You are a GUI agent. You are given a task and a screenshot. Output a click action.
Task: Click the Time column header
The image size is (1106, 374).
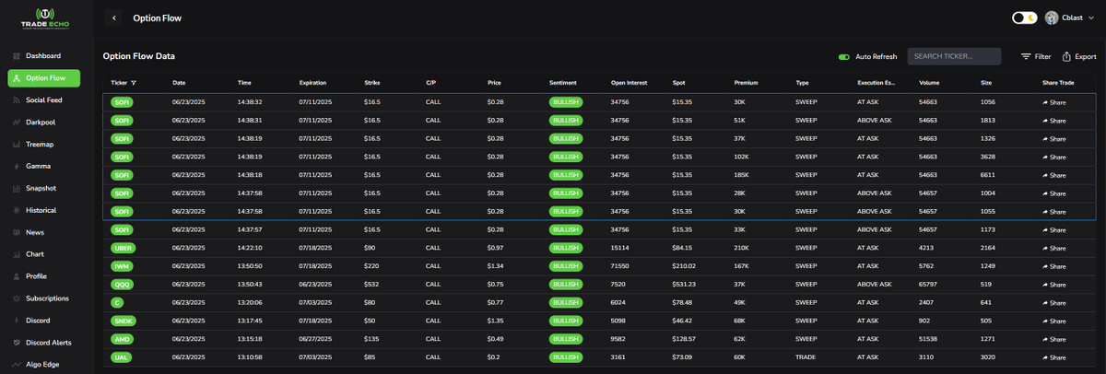[x=244, y=83]
